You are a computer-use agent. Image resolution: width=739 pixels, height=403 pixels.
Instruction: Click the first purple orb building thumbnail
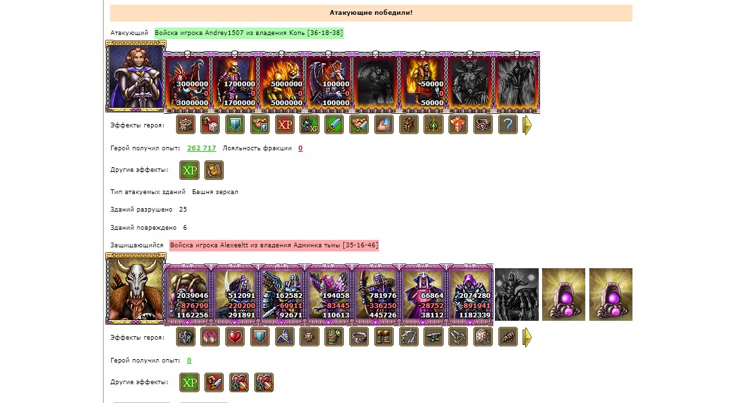pos(564,294)
